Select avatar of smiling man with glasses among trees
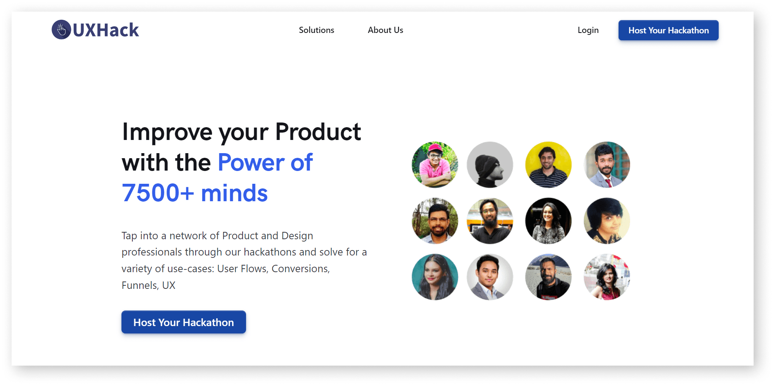773x385 pixels. click(x=435, y=221)
